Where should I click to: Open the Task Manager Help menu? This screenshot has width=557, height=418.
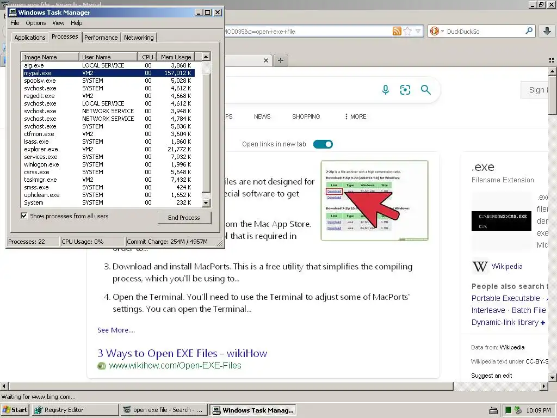pyautogui.click(x=76, y=23)
